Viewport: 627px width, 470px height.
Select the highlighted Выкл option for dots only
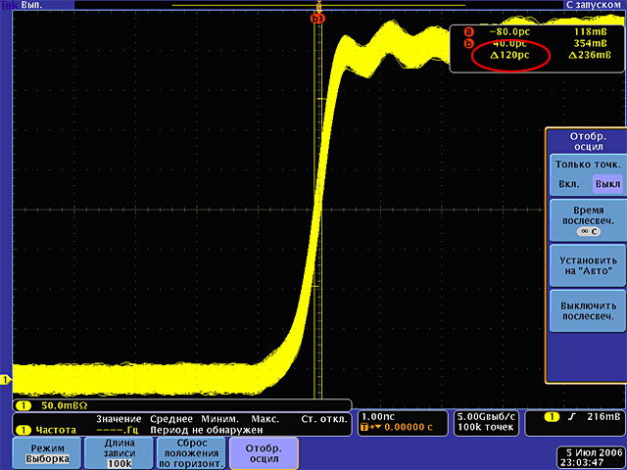pyautogui.click(x=607, y=185)
